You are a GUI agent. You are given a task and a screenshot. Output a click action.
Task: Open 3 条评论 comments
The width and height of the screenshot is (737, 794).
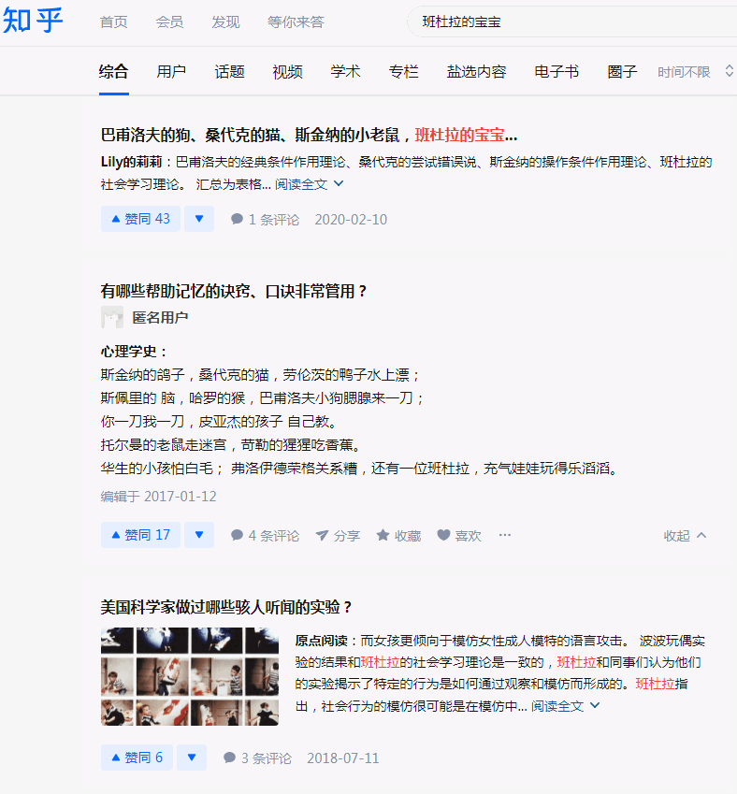pos(257,758)
